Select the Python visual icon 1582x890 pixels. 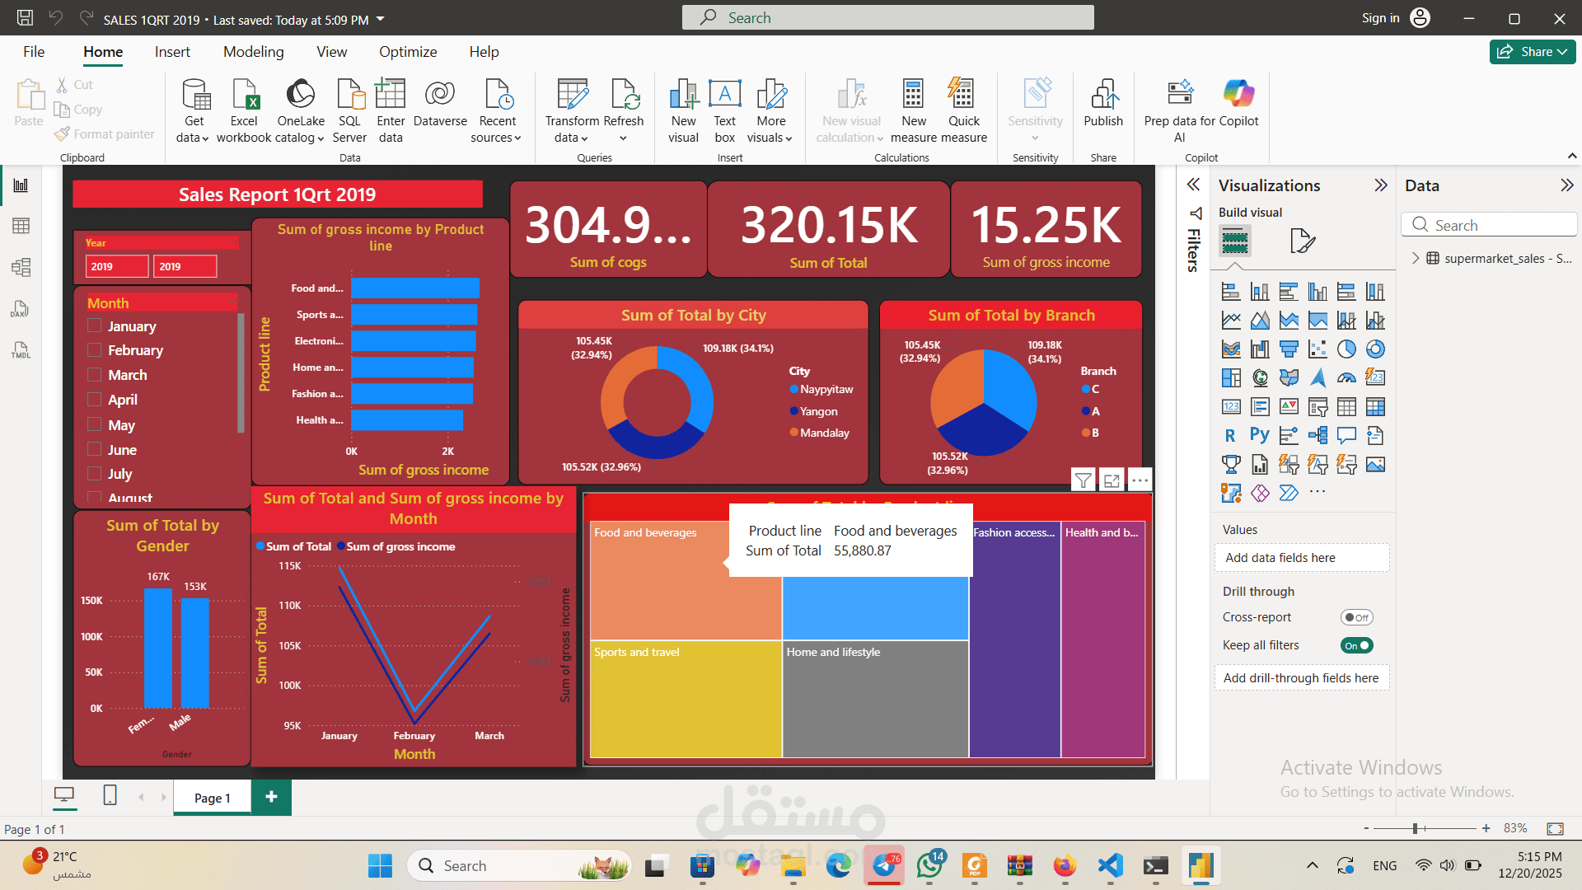point(1259,435)
